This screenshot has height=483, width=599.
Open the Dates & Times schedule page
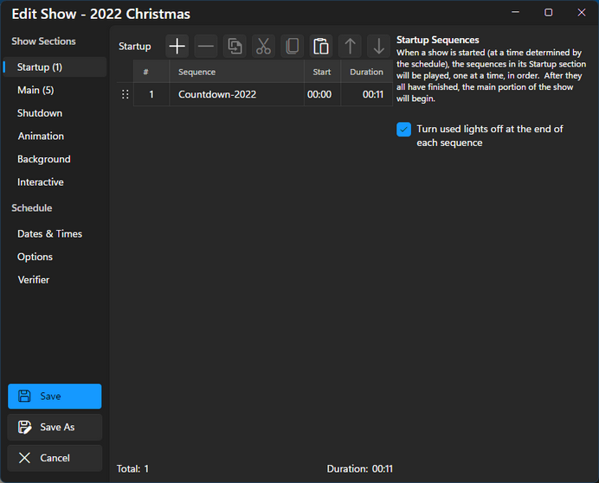pos(49,234)
